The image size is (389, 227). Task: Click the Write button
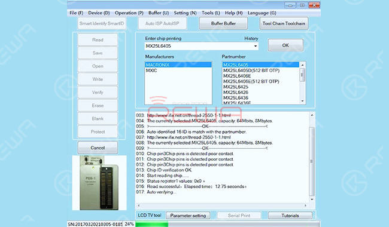point(98,79)
